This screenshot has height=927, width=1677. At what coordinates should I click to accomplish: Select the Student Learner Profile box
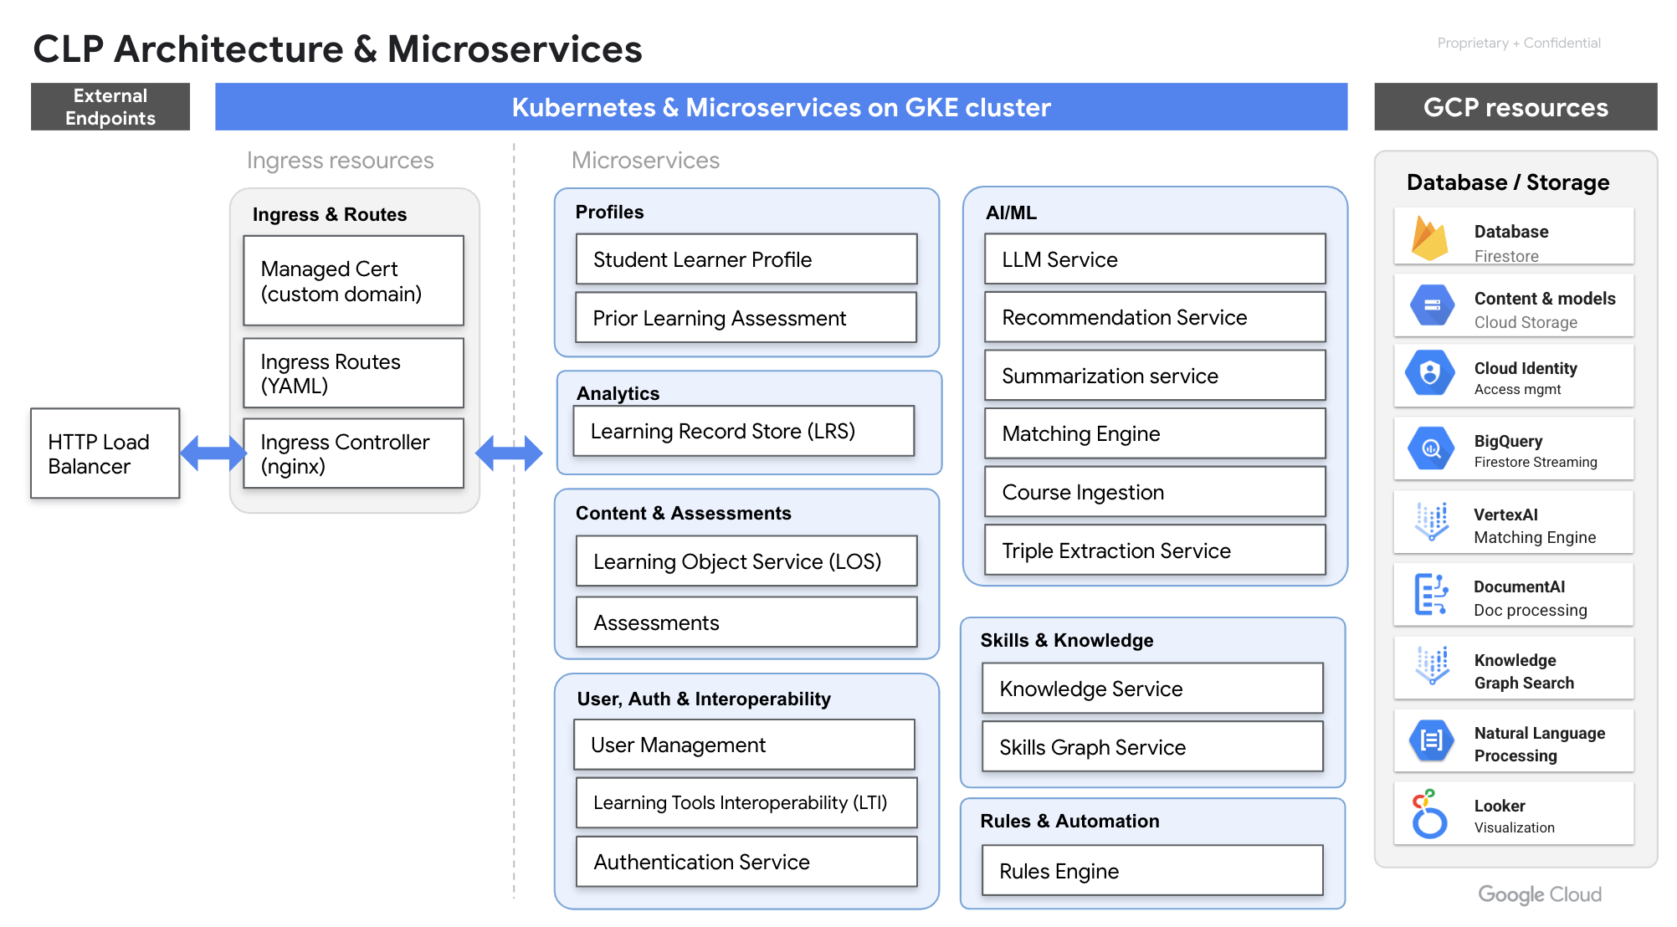[746, 259]
